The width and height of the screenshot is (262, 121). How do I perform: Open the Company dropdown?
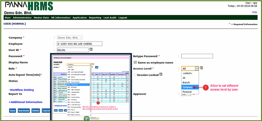click(x=70, y=38)
